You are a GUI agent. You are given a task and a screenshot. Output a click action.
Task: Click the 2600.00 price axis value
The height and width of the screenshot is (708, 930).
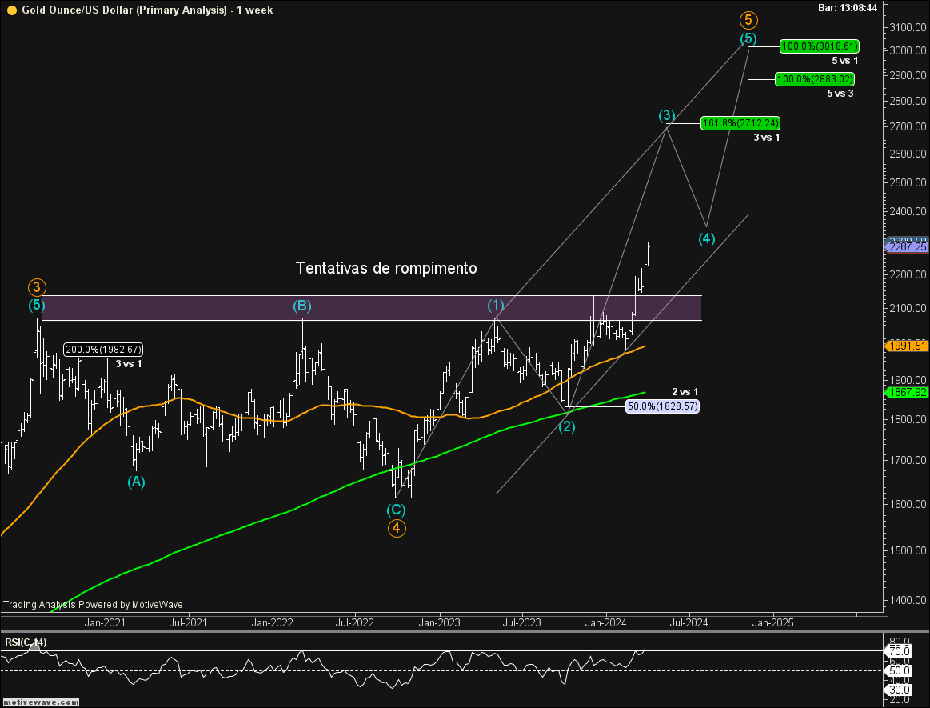tap(908, 154)
